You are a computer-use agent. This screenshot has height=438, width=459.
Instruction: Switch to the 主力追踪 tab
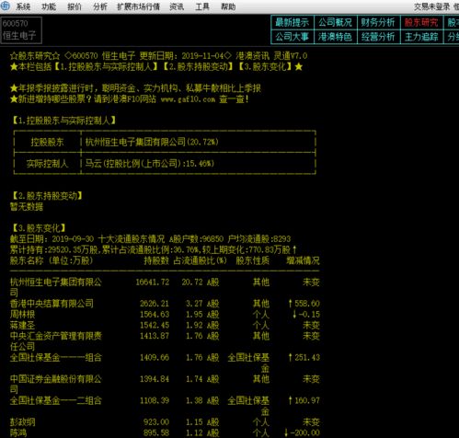point(421,37)
